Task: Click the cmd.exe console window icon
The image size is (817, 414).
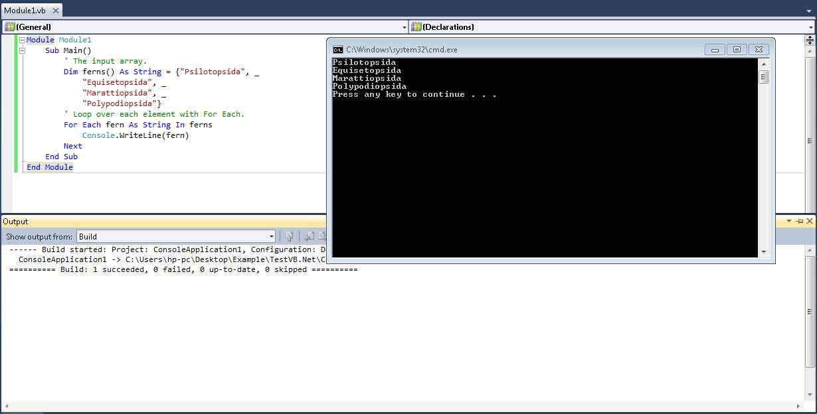Action: tap(338, 50)
